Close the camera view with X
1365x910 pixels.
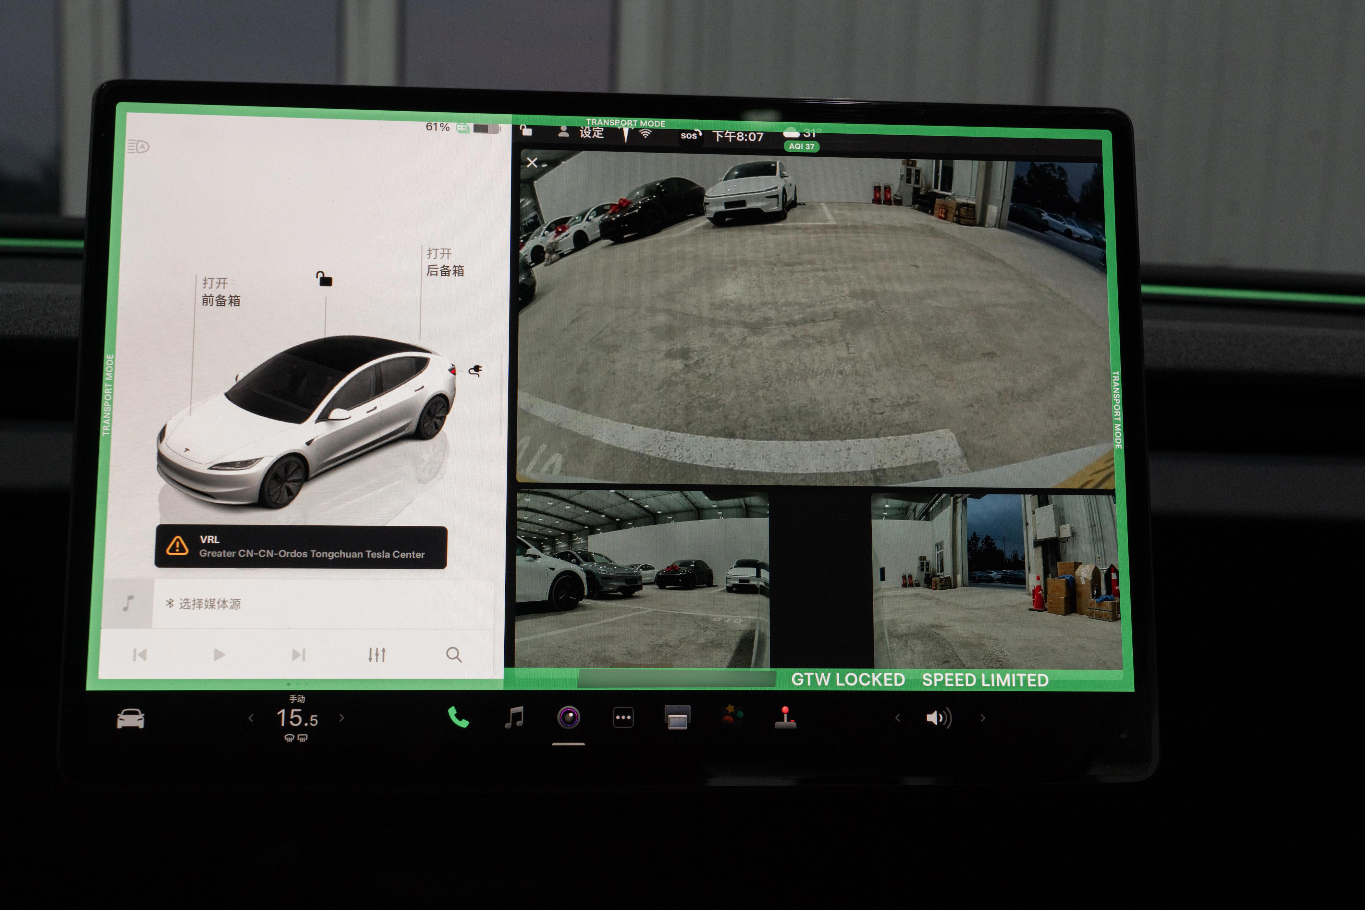click(x=532, y=163)
